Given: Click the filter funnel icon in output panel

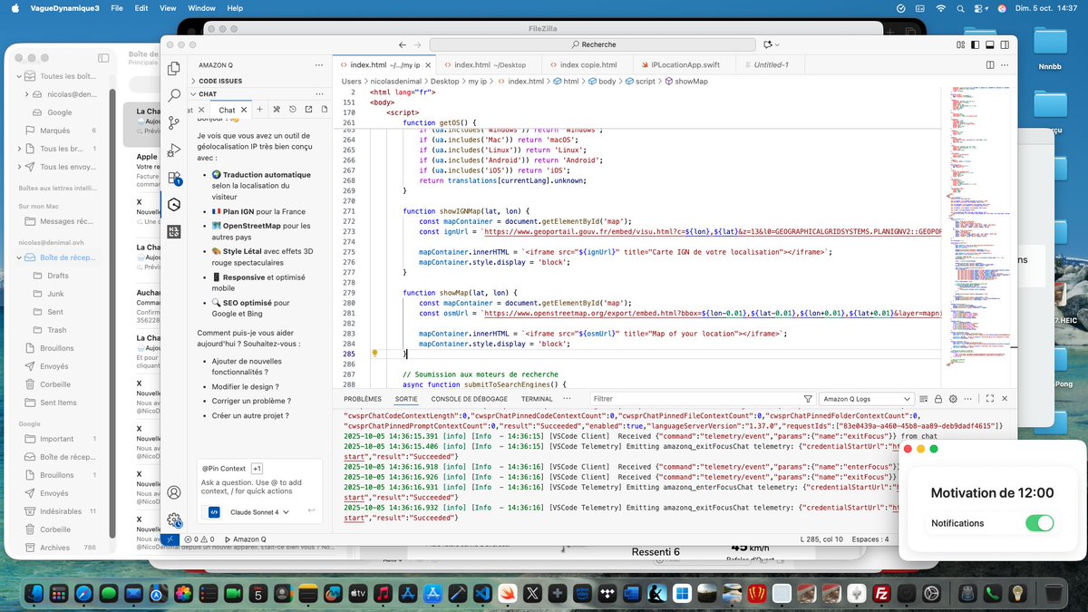Looking at the screenshot, I should click(x=808, y=399).
